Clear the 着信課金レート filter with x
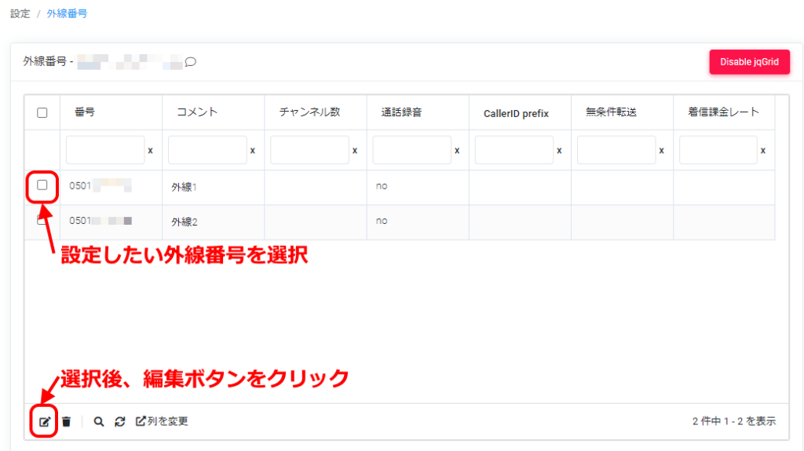This screenshot has width=804, height=451. click(x=762, y=150)
